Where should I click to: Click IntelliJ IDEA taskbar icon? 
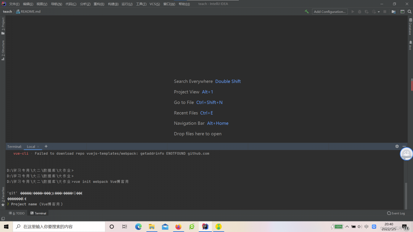(x=205, y=227)
